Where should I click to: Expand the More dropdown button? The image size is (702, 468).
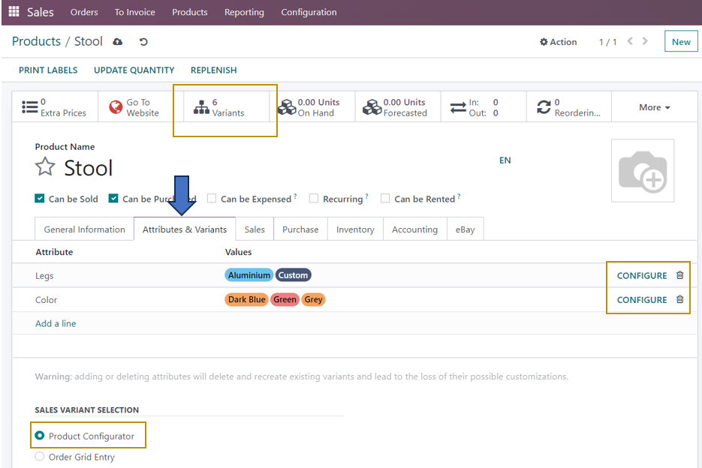point(654,108)
